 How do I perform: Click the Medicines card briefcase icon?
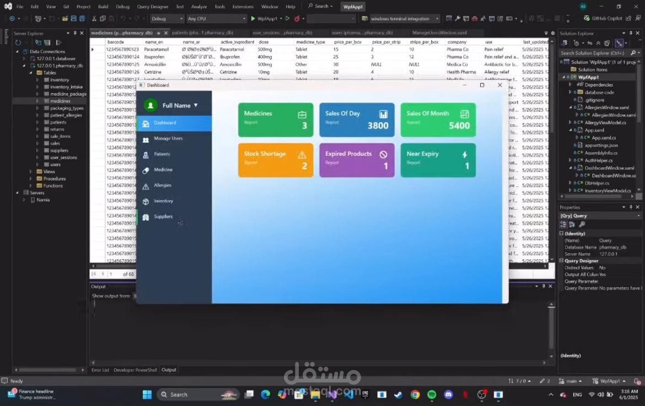tap(302, 115)
